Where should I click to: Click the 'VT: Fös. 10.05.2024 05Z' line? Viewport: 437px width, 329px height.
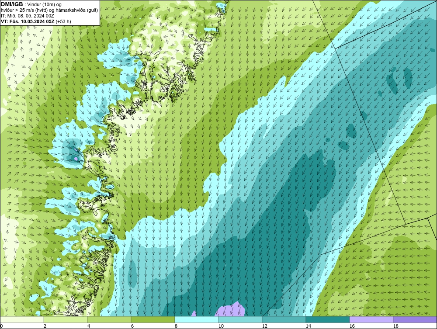pos(28,21)
